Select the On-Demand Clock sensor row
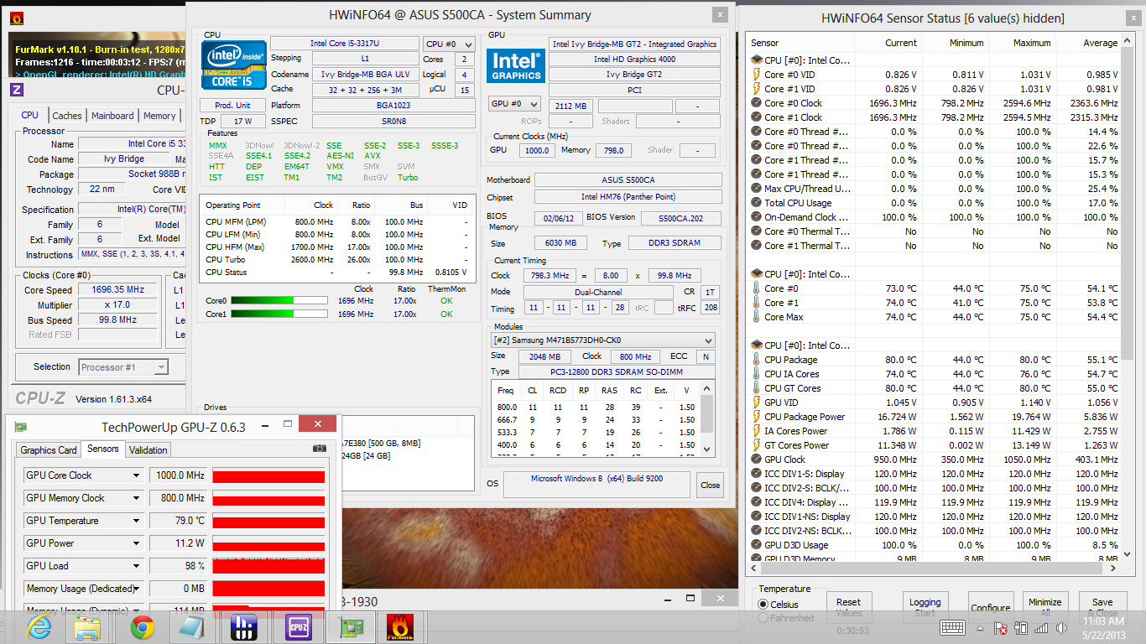The image size is (1146, 644). tap(934, 217)
